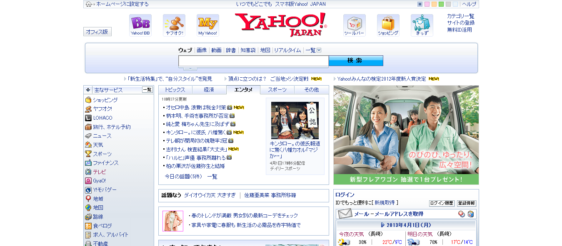This screenshot has width=562, height=246.
Task: Select the pink theme color swatch
Action: click(x=427, y=4)
